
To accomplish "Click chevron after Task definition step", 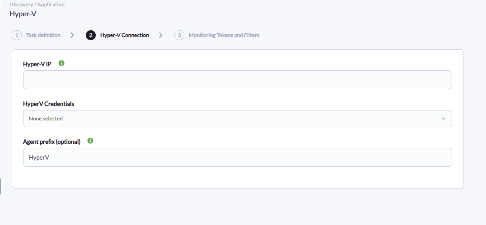I will click(x=72, y=35).
